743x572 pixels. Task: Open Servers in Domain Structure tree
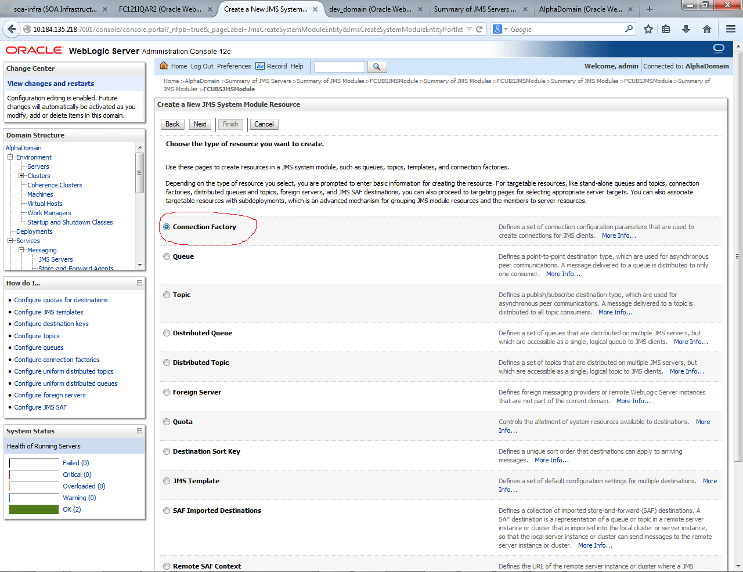click(38, 166)
